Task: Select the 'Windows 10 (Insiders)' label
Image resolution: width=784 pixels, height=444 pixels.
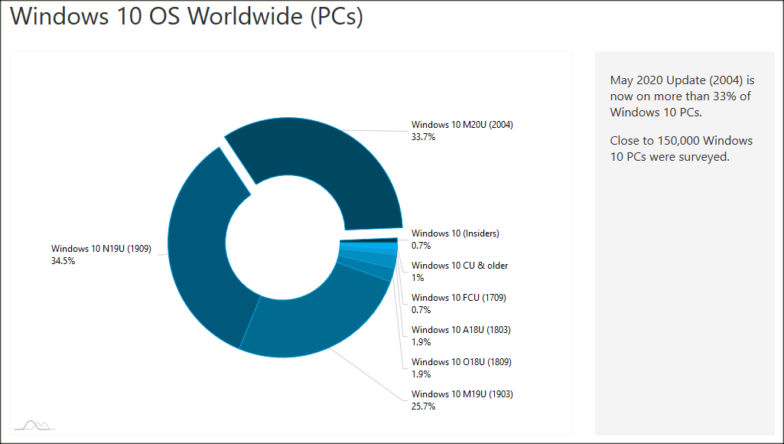Action: tap(455, 233)
